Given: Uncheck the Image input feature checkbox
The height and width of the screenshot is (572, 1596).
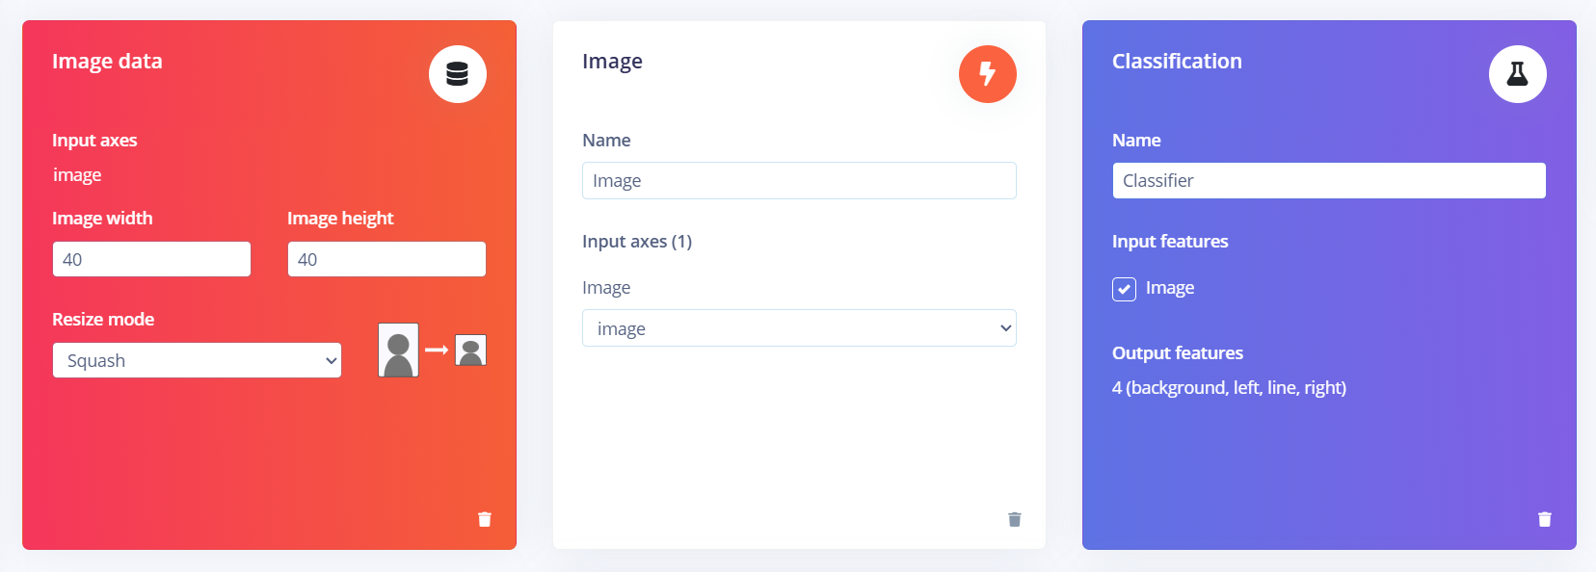Looking at the screenshot, I should point(1124,289).
